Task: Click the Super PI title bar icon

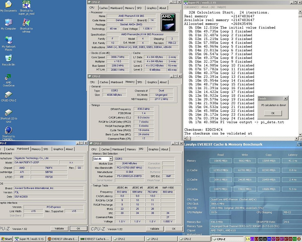Action: click(186, 3)
